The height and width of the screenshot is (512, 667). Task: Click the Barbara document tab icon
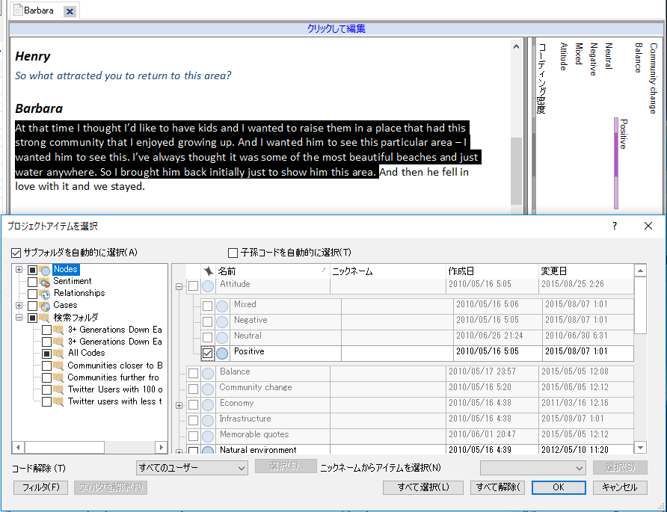(x=18, y=10)
